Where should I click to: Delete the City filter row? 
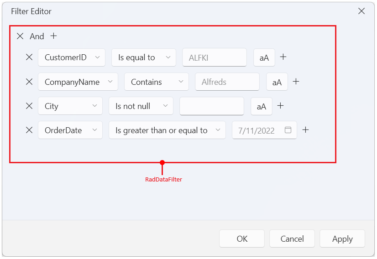click(29, 106)
